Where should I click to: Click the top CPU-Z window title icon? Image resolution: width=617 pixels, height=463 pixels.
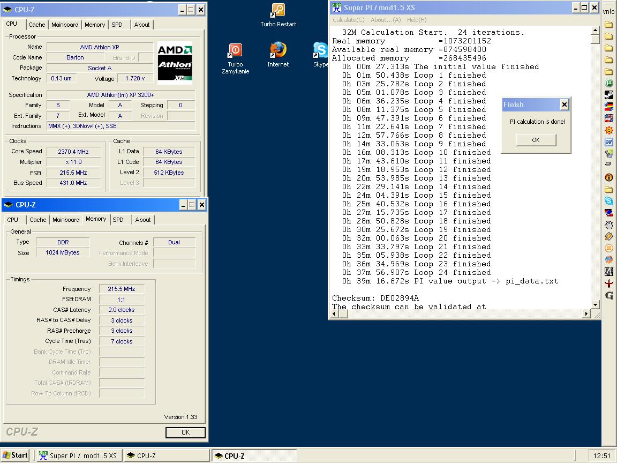7,10
